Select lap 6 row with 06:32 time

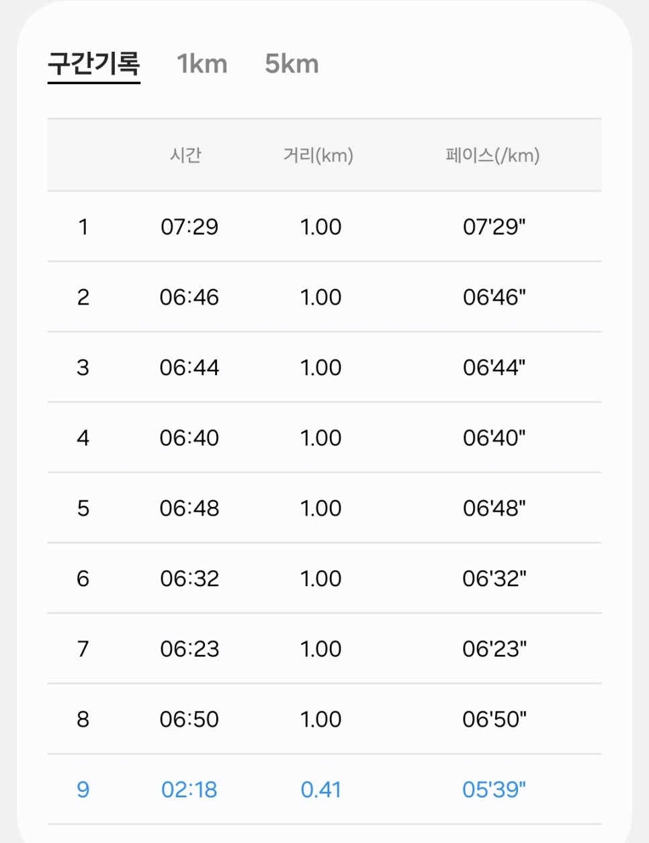click(324, 579)
